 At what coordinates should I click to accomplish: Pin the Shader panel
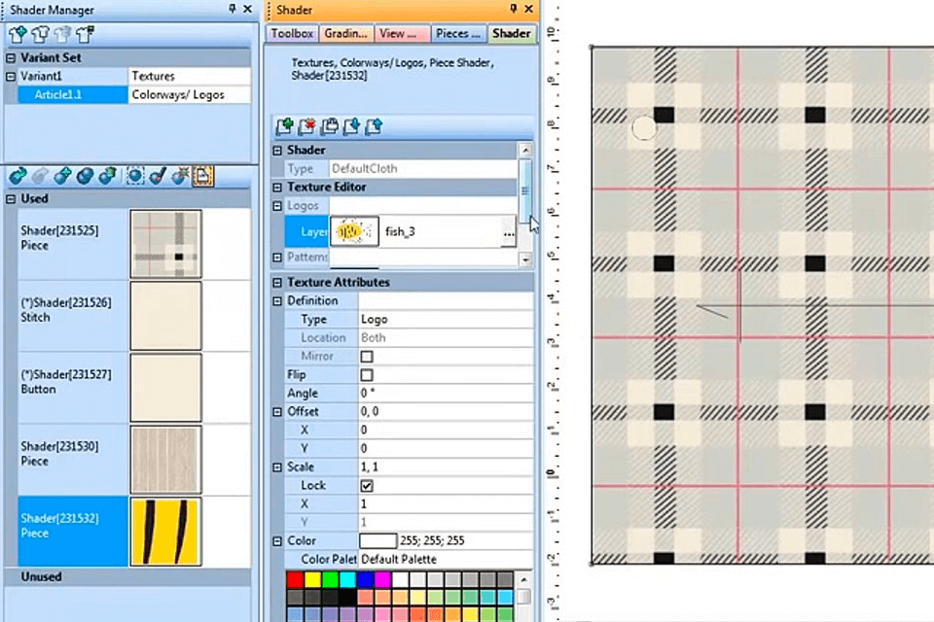[x=513, y=9]
